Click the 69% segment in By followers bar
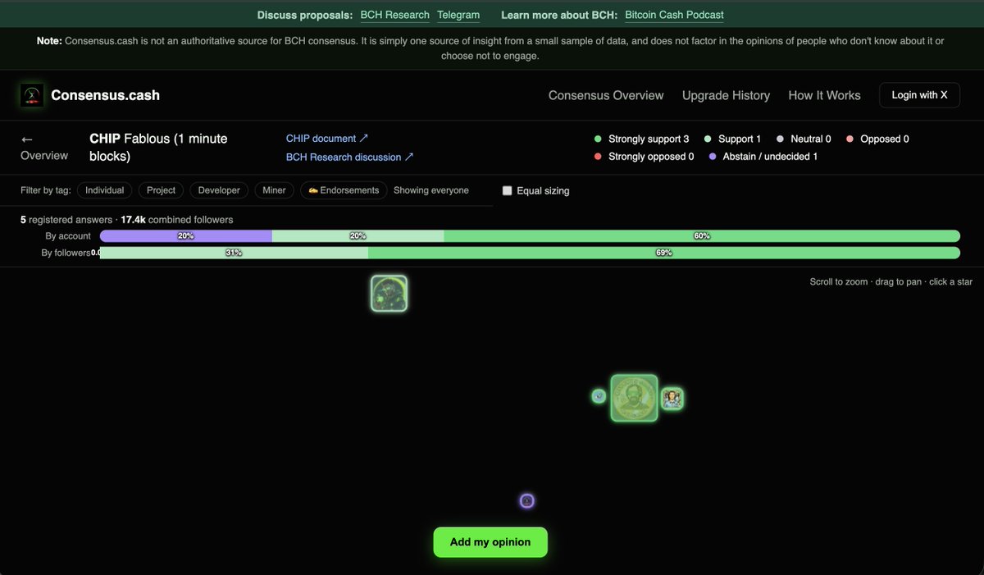Screen dimensions: 984x575 pos(664,253)
